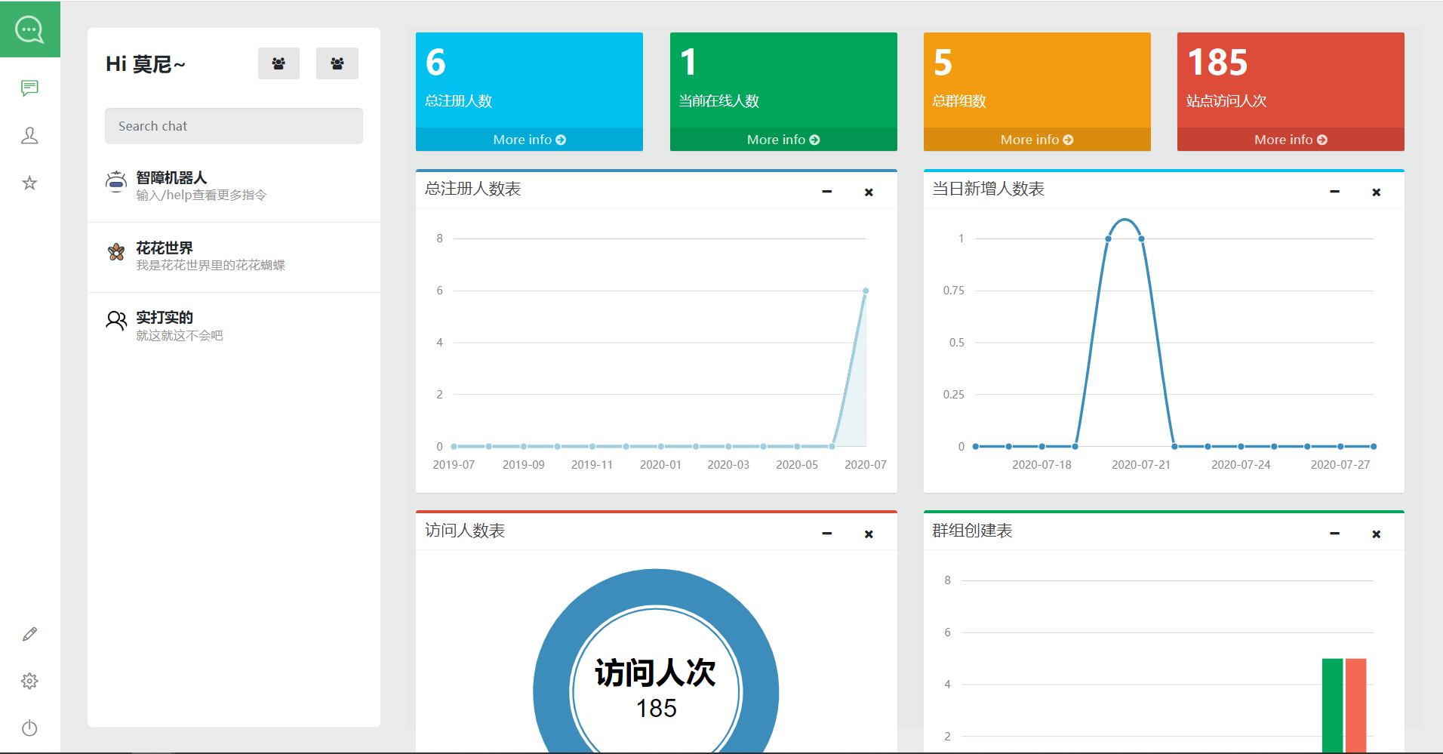Open the 智障机器人 chat conversation
The image size is (1443, 754).
234,186
